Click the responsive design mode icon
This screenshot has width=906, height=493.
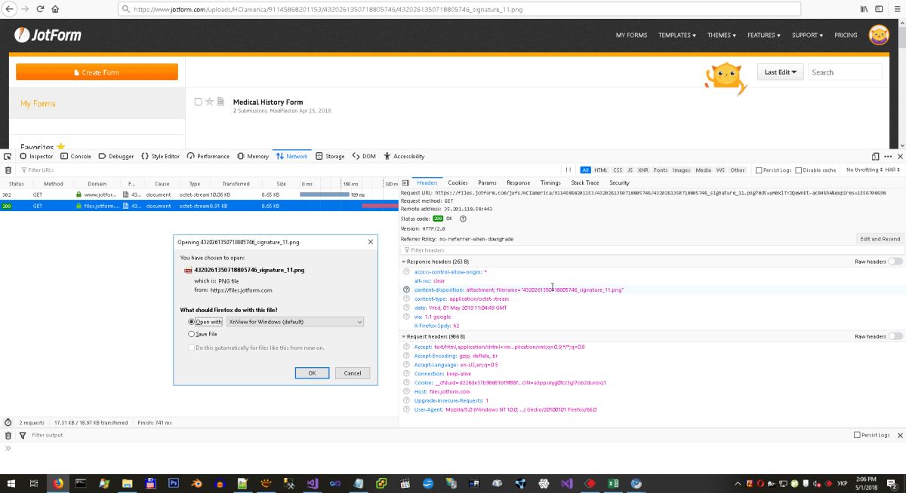(876, 156)
